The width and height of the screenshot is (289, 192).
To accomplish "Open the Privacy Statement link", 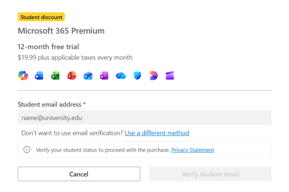I will pyautogui.click(x=193, y=150).
